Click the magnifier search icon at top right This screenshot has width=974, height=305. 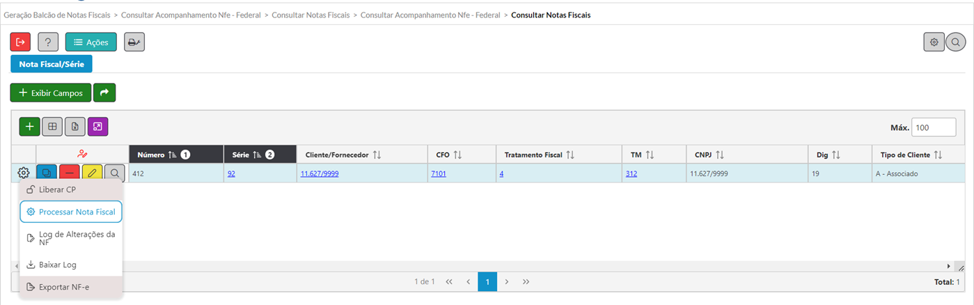pyautogui.click(x=955, y=42)
